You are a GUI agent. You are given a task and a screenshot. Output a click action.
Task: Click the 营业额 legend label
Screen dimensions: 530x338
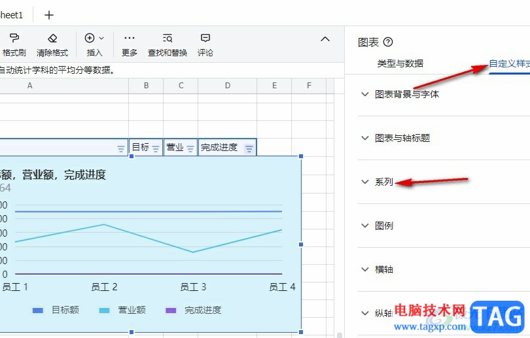pyautogui.click(x=132, y=310)
